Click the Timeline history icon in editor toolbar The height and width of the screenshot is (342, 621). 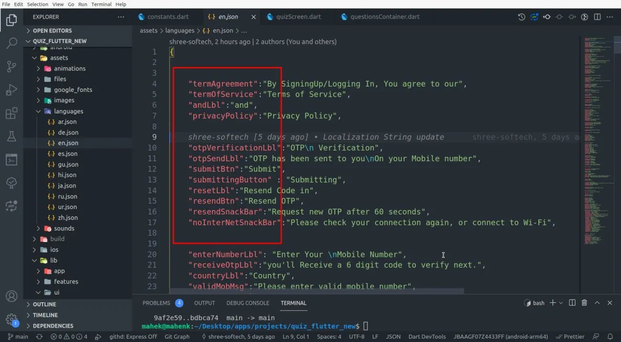[x=521, y=16]
